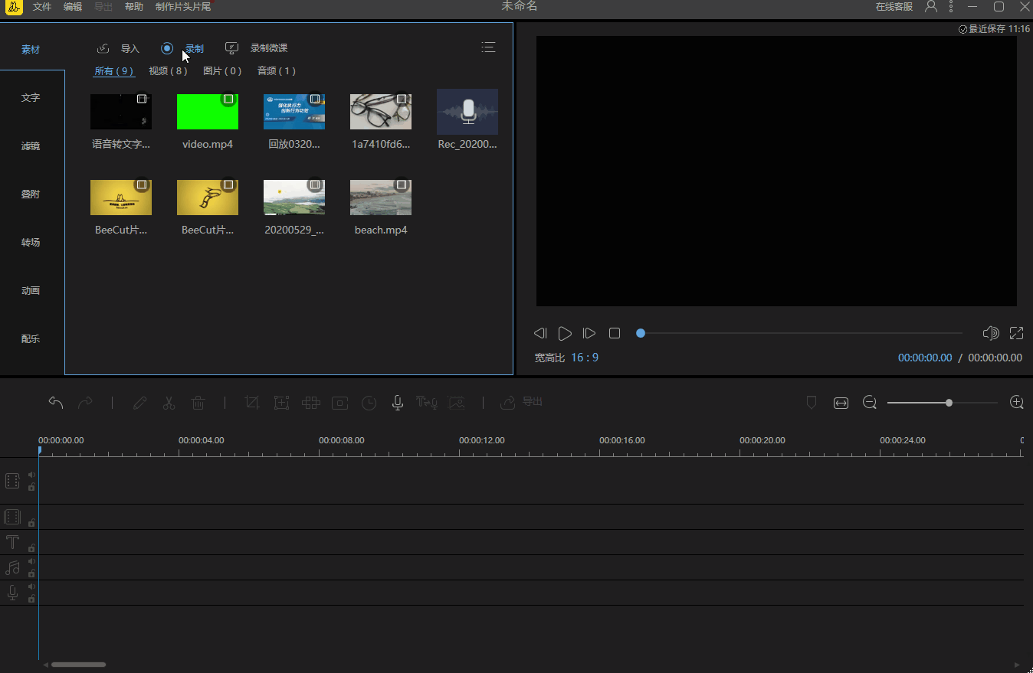Lock the overlay video track
The image size is (1033, 673).
31,523
